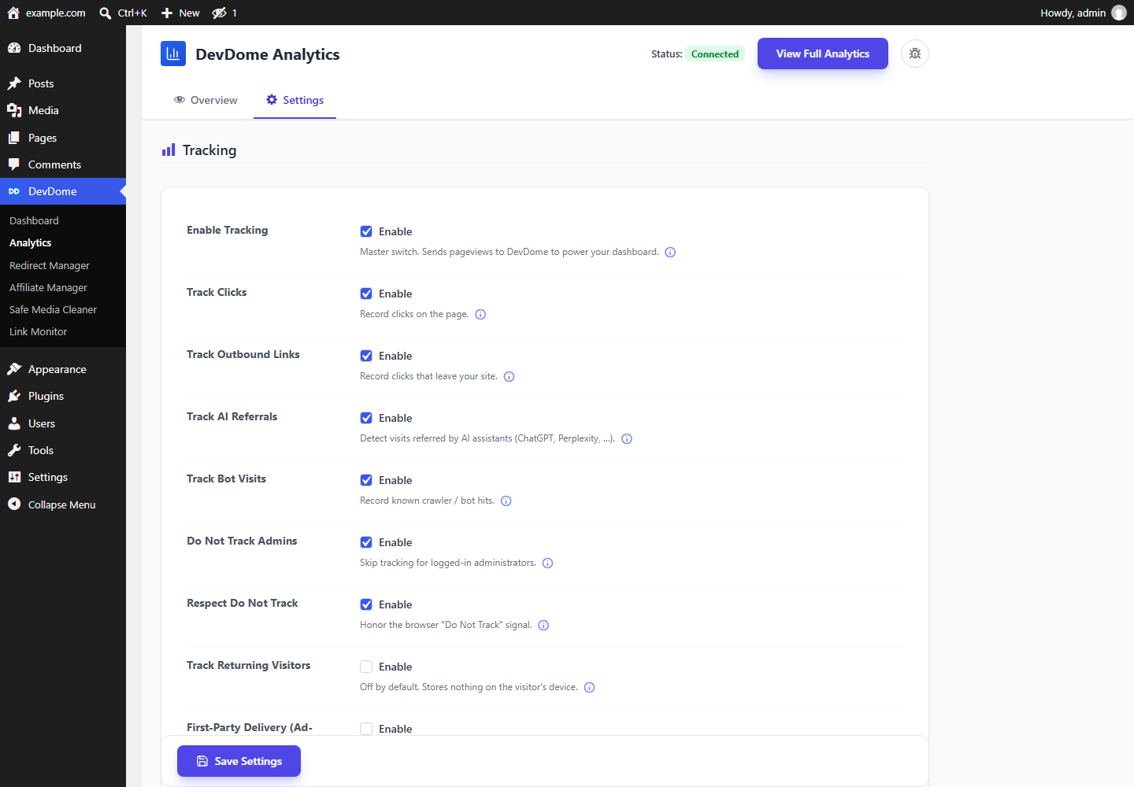
Task: Click the Save Settings button
Action: click(239, 761)
